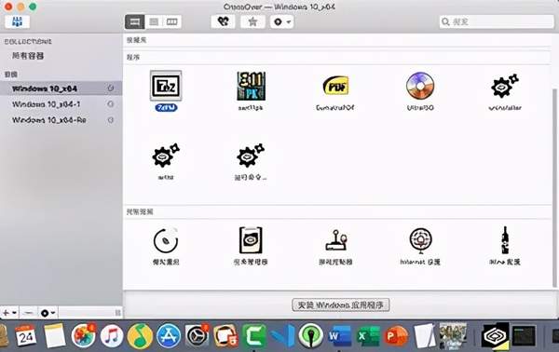Open the game controllers joystick icon
This screenshot has height=352, width=559.
pyautogui.click(x=335, y=240)
